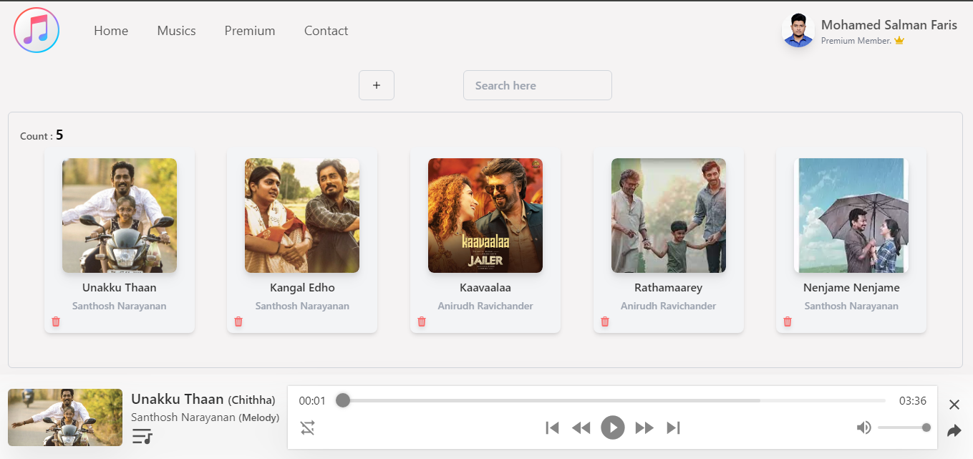Skip to the previous track
973x459 pixels.
point(552,428)
